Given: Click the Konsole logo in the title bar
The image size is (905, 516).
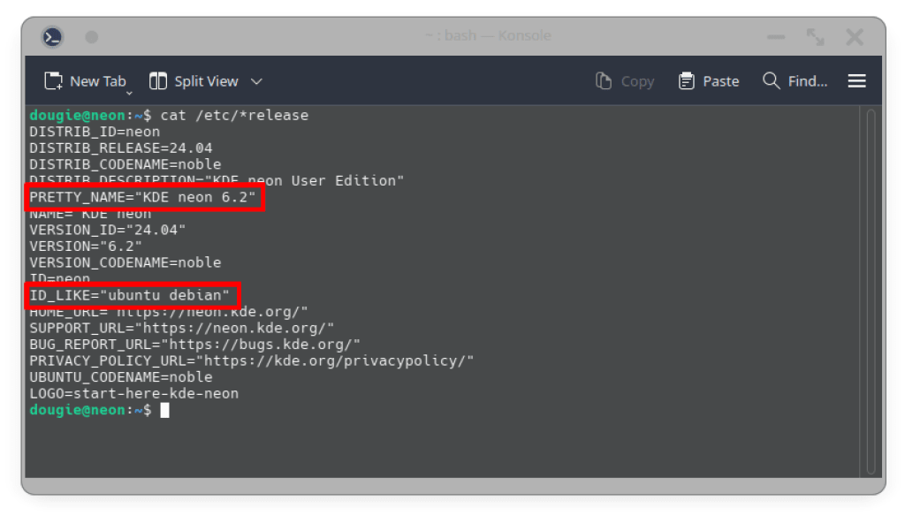Looking at the screenshot, I should point(53,36).
